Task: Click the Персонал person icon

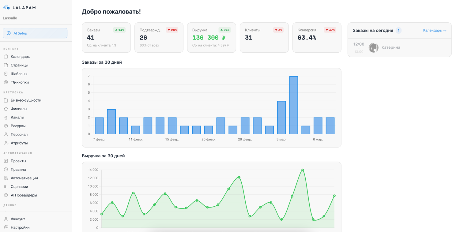Action: [x=6, y=134]
